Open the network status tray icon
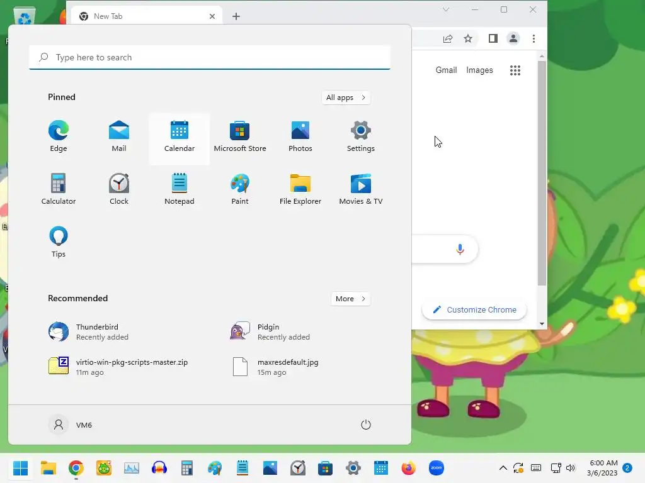This screenshot has height=483, width=645. coord(556,468)
